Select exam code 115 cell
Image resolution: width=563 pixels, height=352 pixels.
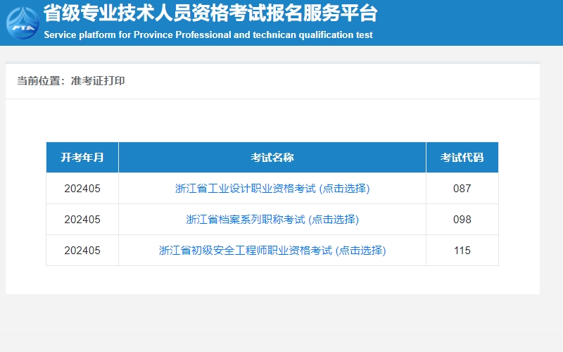(x=462, y=251)
